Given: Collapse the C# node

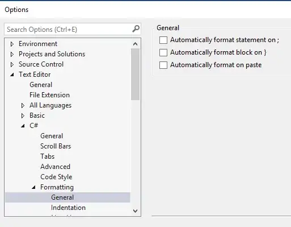Looking at the screenshot, I should tap(23, 126).
